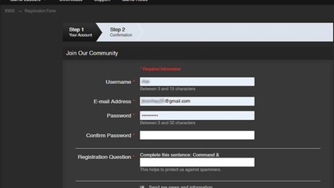The image size is (334, 188).
Task: Click the Confirm Password label
Action: click(x=108, y=135)
